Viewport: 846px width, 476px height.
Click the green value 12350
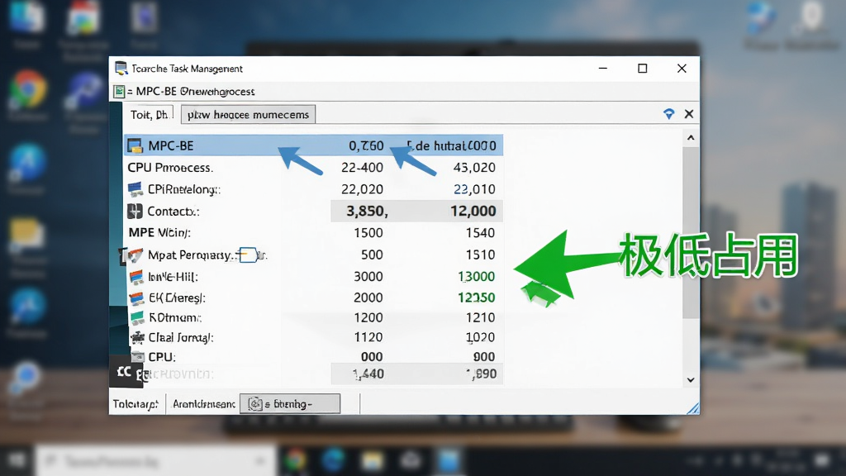477,297
